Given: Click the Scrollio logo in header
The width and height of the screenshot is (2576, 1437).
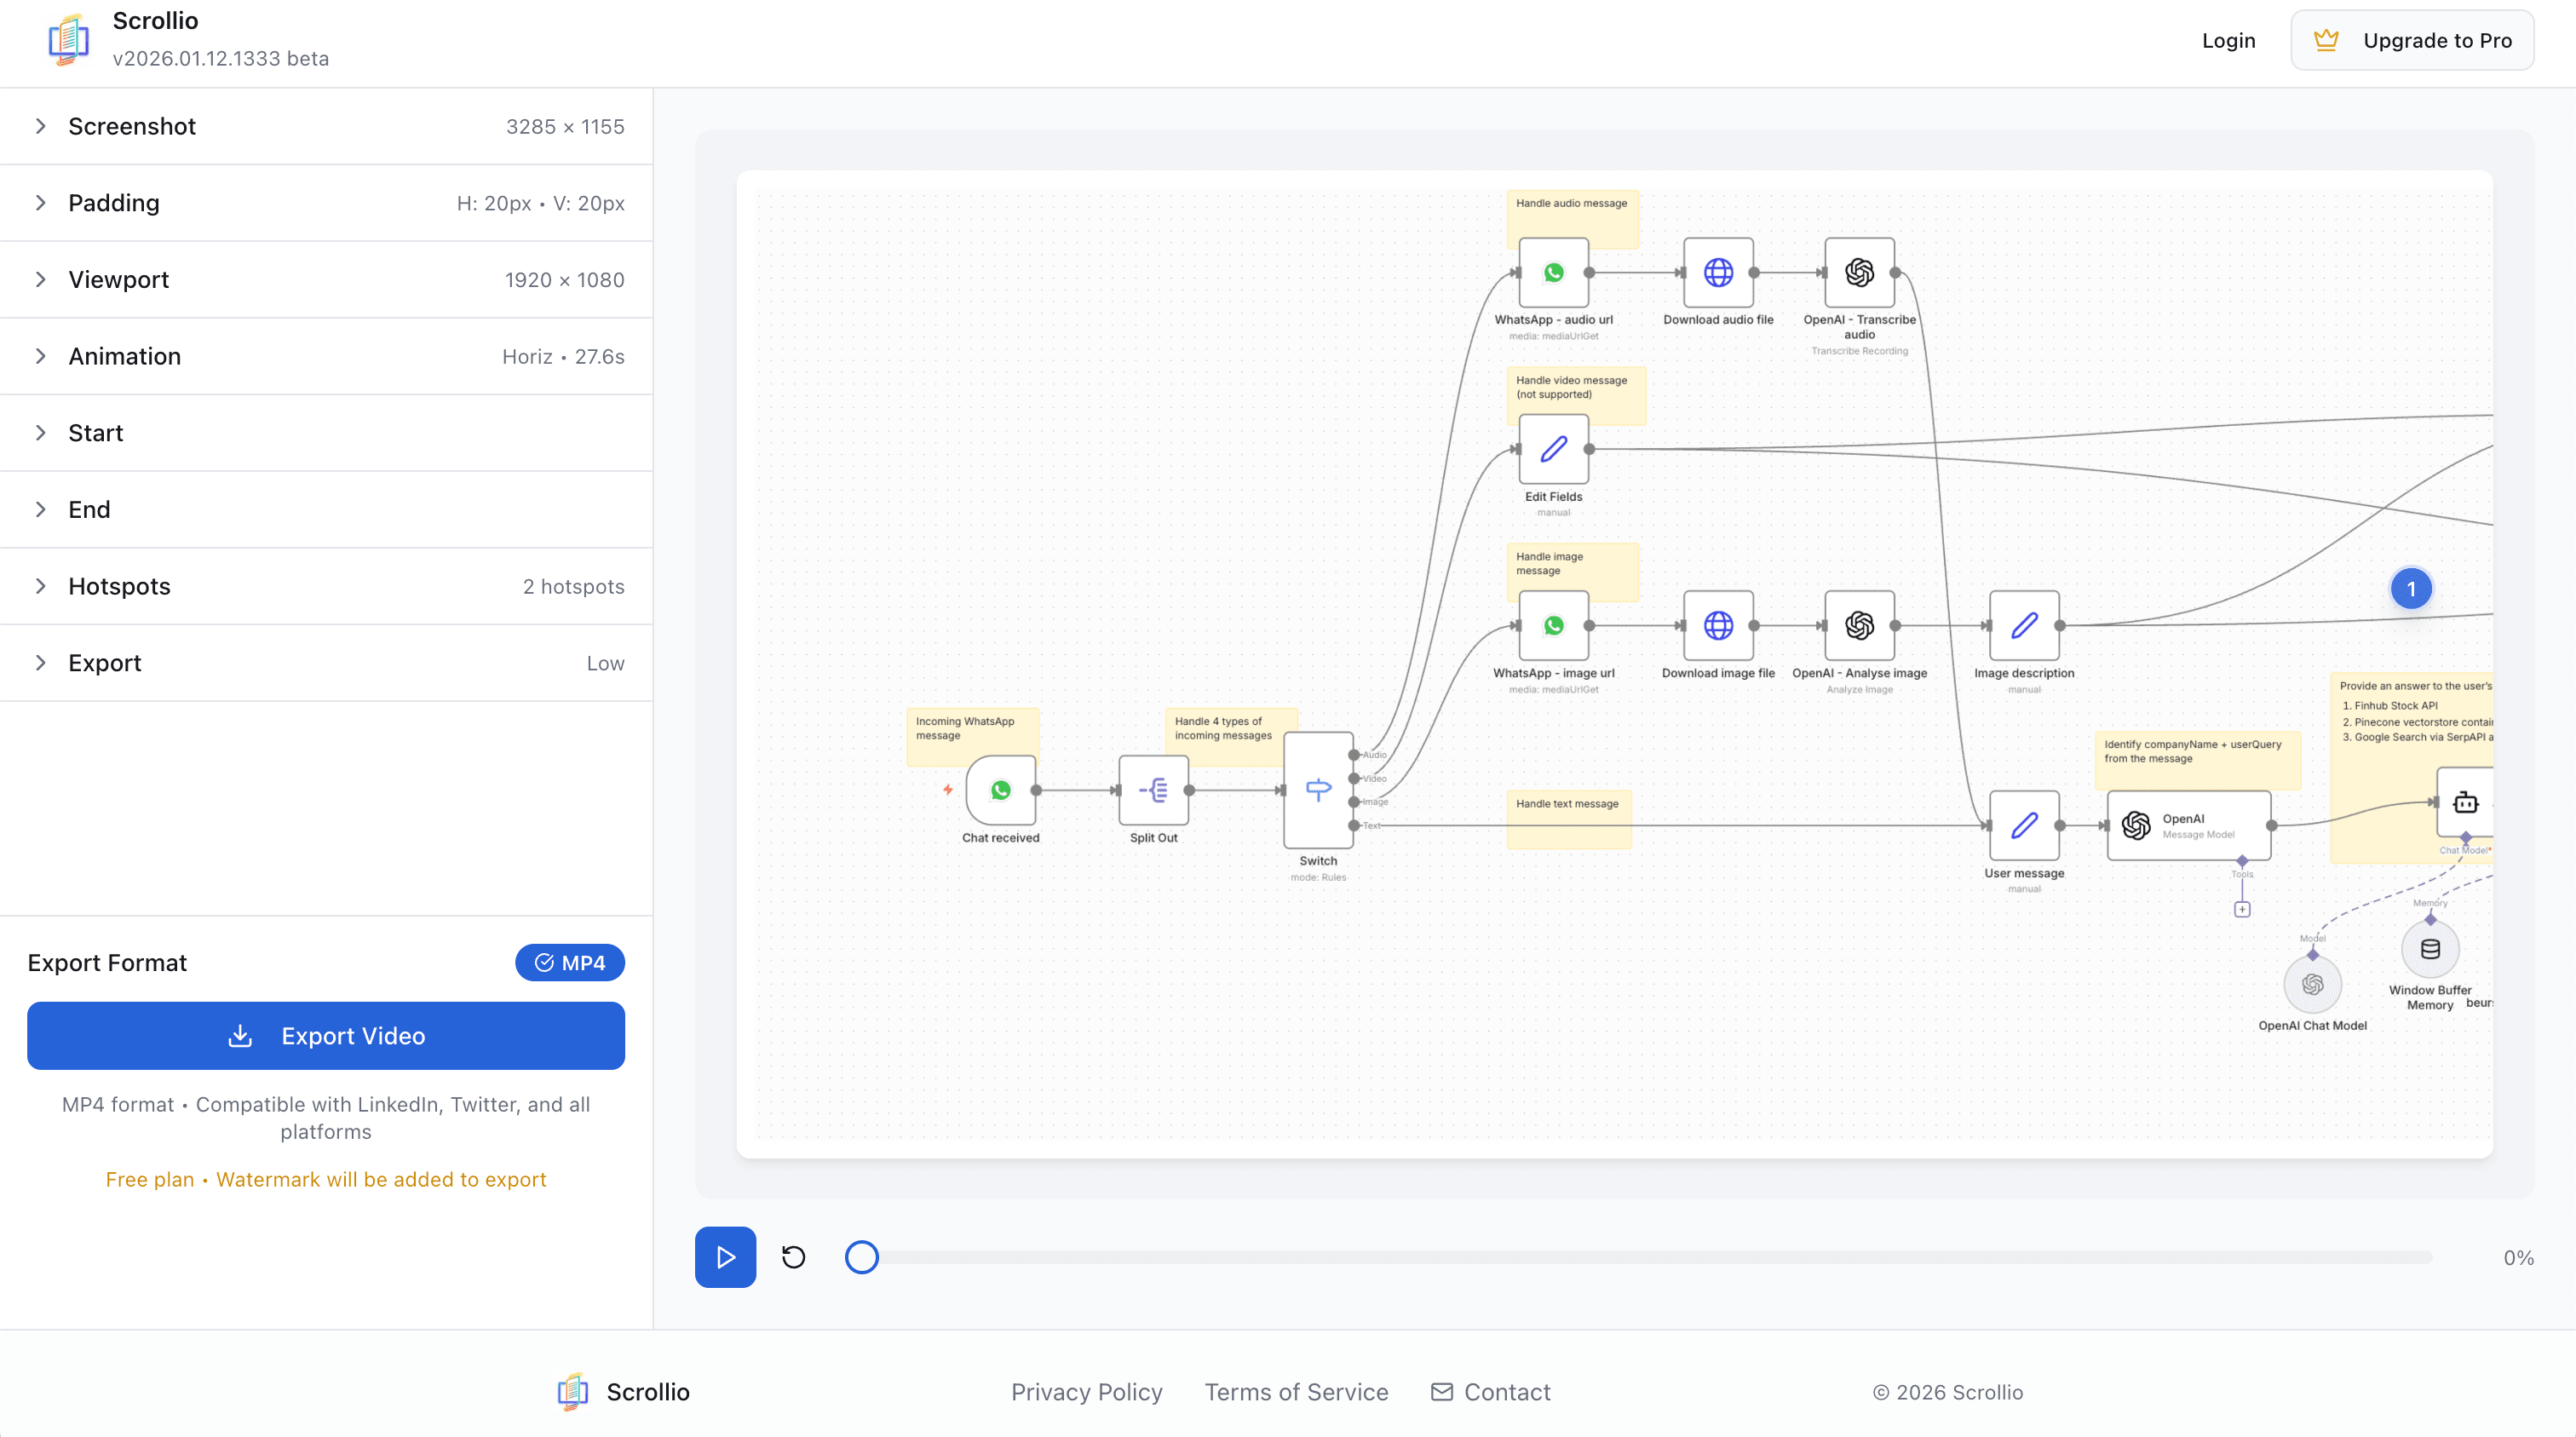Looking at the screenshot, I should [68, 40].
